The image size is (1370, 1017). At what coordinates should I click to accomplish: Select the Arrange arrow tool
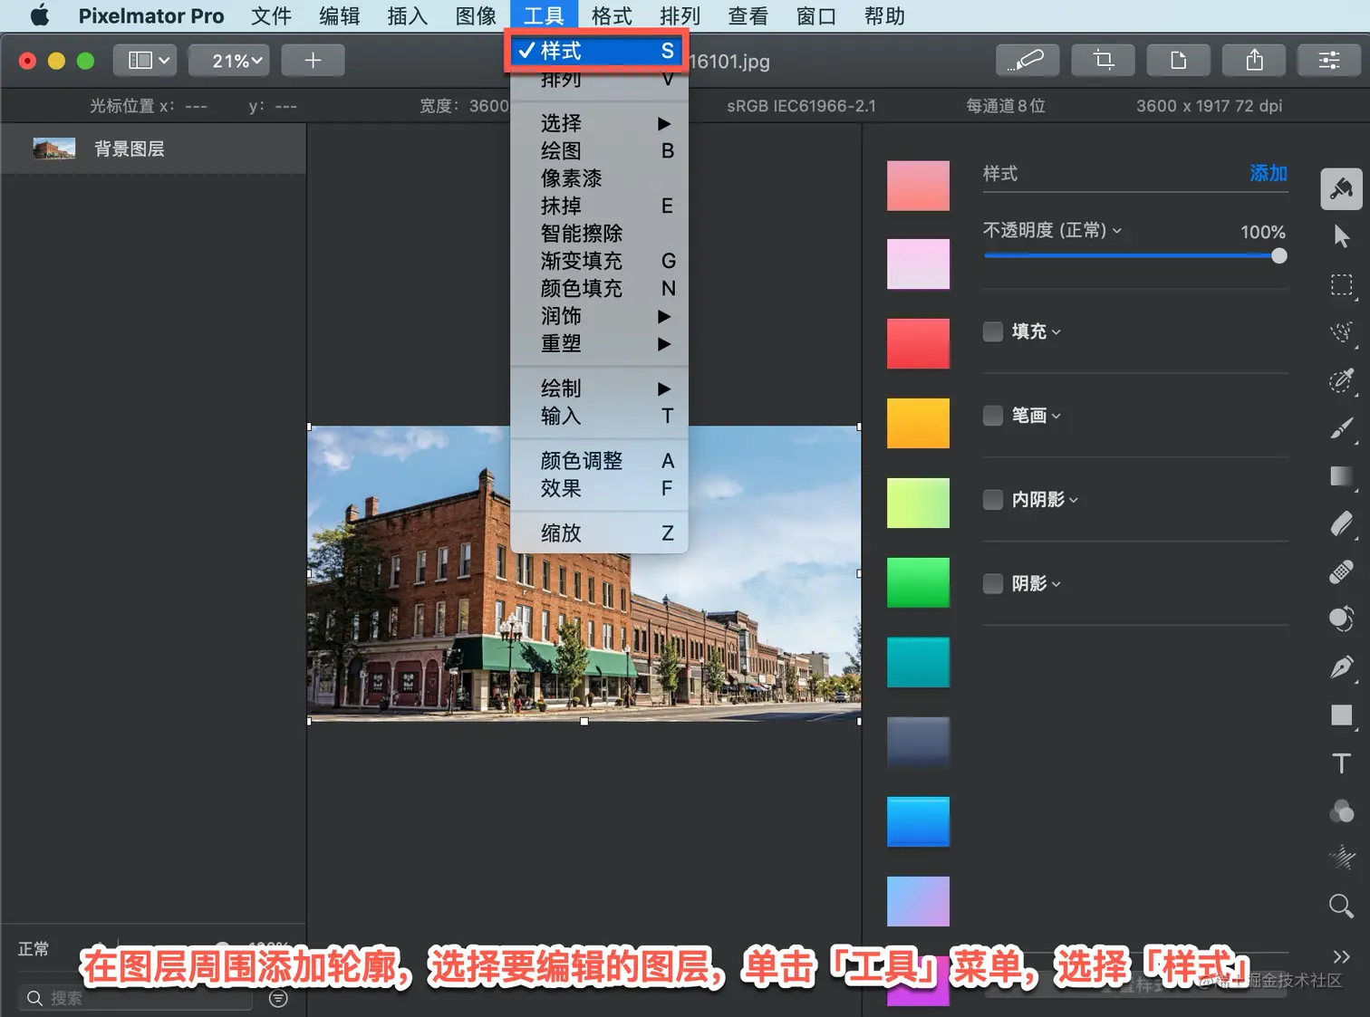1342,236
